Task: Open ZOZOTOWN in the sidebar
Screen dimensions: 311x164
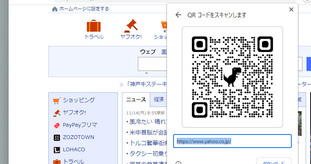Action: pyautogui.click(x=78, y=137)
